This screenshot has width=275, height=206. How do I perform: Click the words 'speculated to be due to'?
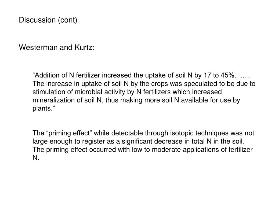(220, 84)
